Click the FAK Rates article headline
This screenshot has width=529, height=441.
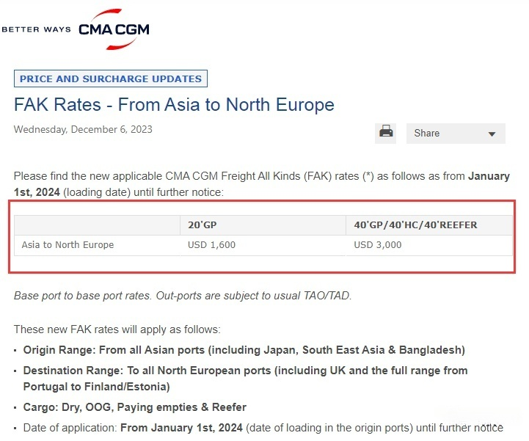174,105
